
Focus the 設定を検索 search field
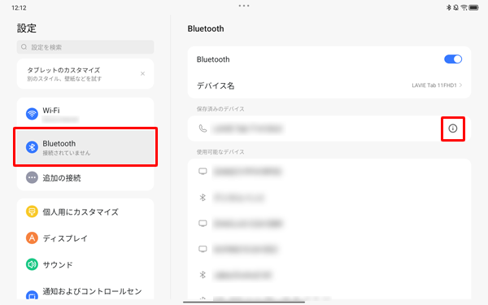[85, 47]
